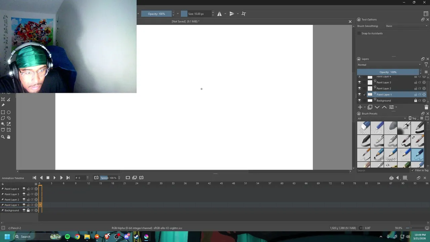This screenshot has width=430, height=242.
Task: Adjust the animation Speed slider
Action: (109, 178)
